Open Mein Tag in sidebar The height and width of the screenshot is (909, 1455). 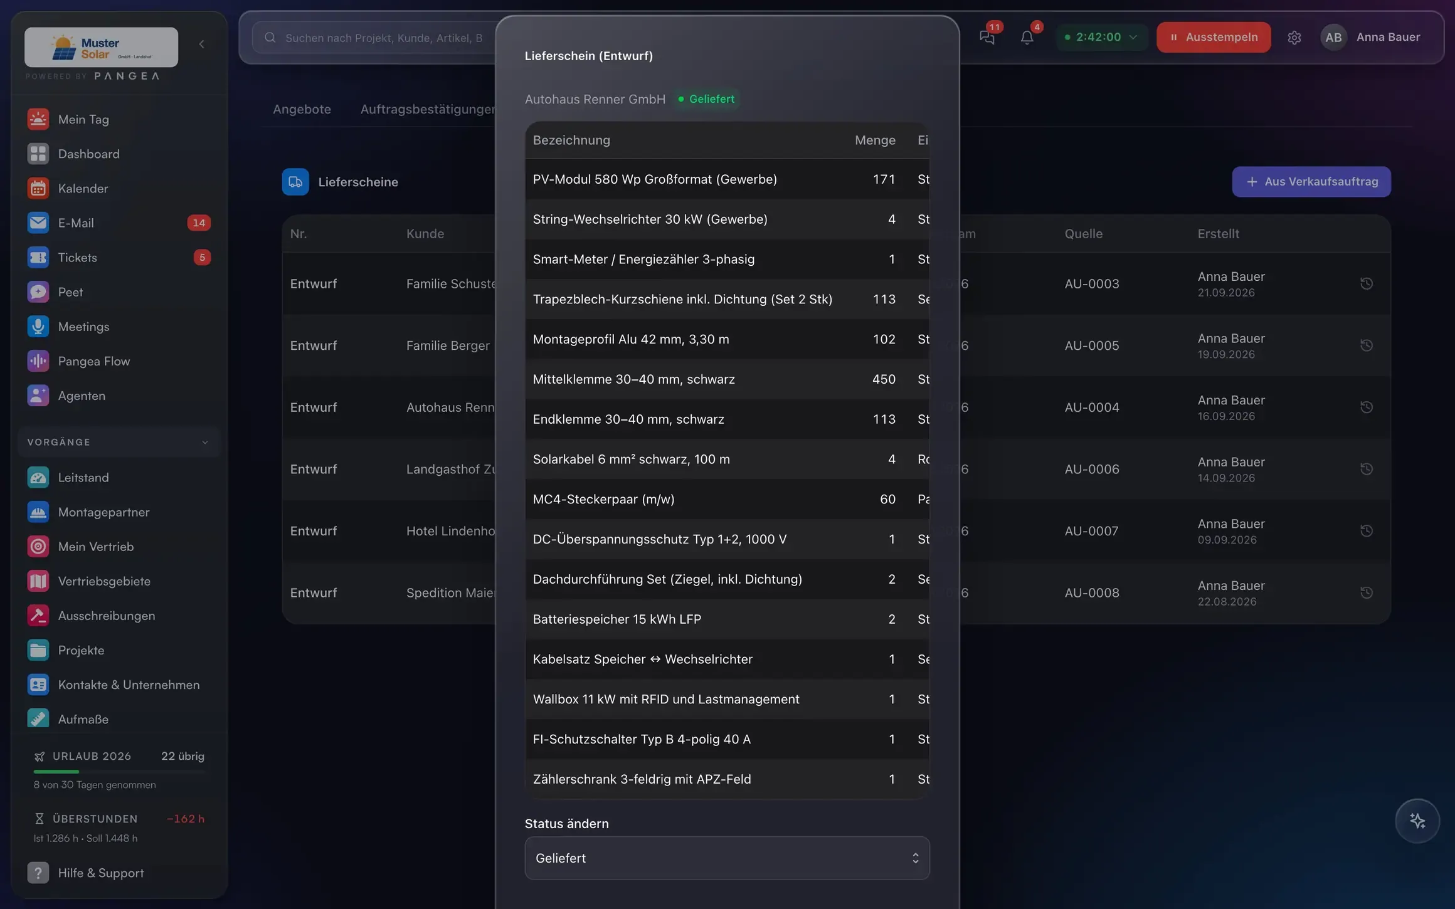pos(119,119)
